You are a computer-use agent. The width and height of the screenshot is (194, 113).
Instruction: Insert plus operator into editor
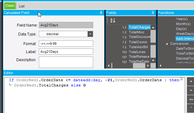pos(191,82)
